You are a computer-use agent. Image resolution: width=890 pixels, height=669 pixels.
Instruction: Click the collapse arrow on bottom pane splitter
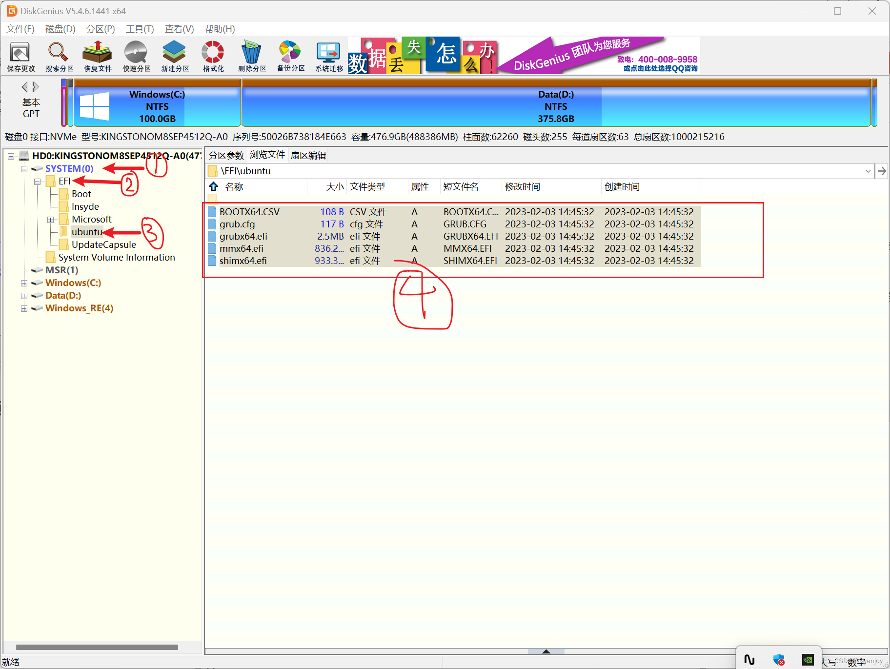tap(546, 651)
